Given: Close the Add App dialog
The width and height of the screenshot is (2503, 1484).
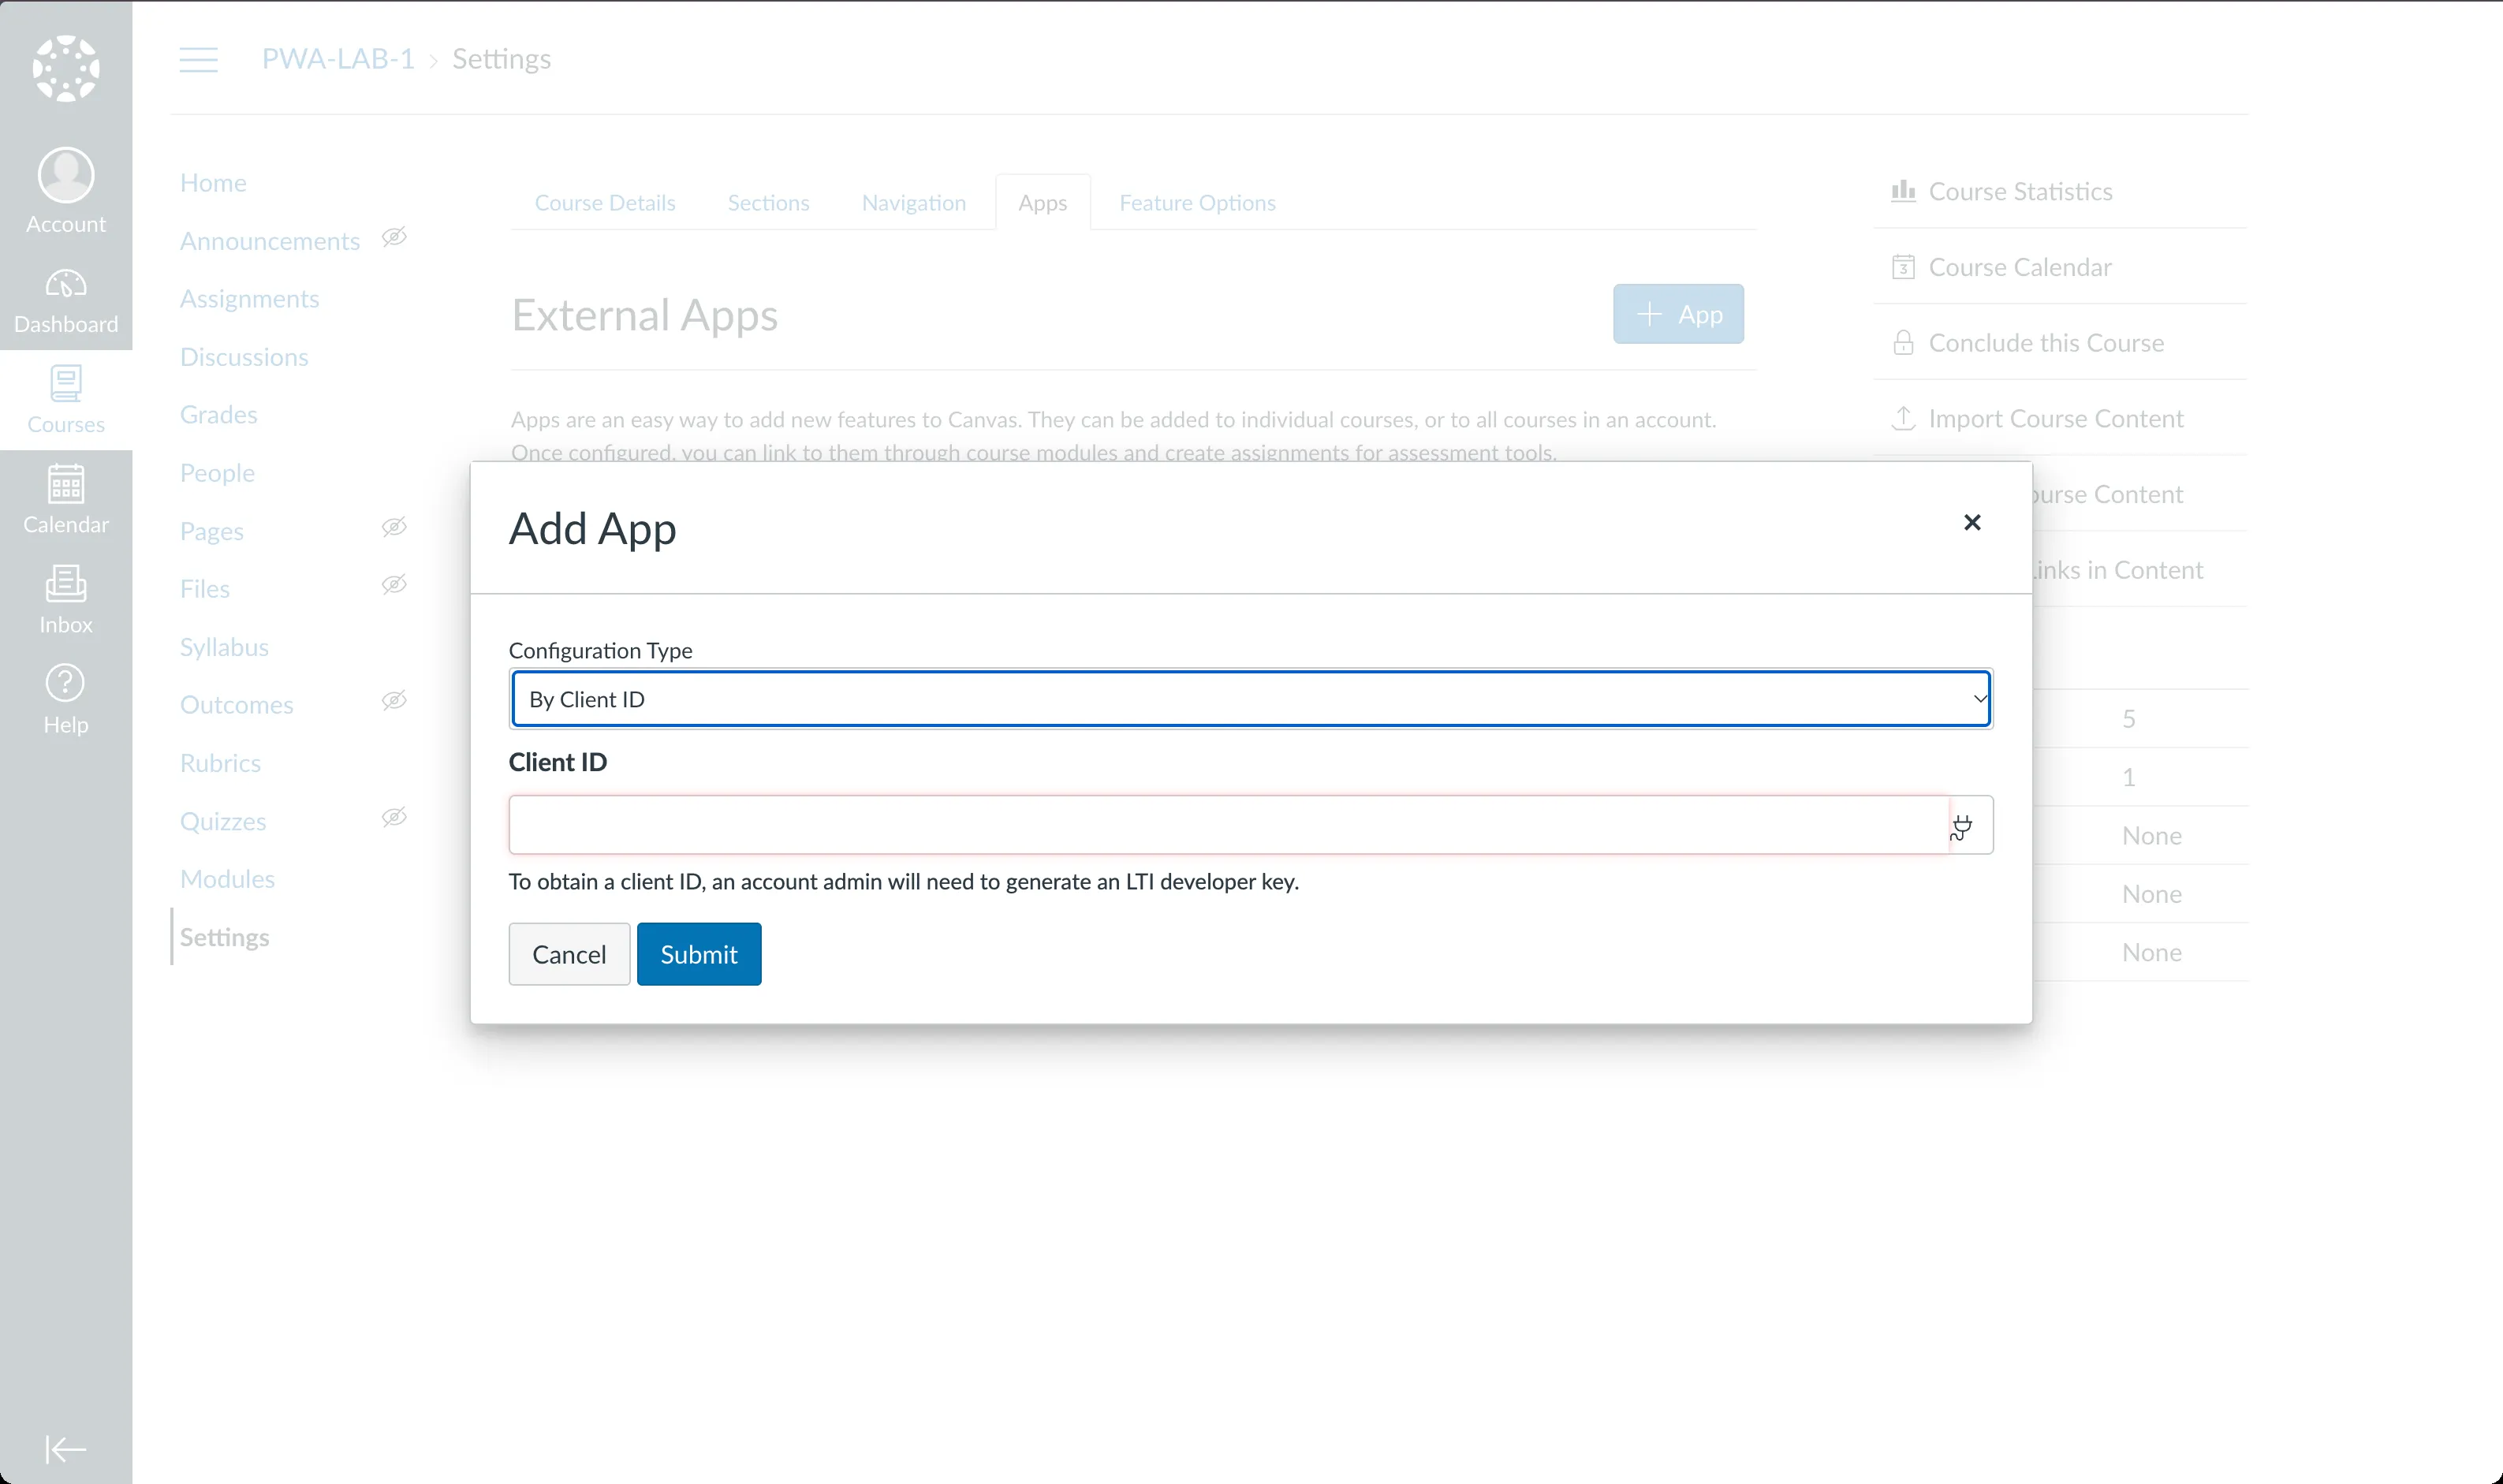Looking at the screenshot, I should (x=1972, y=522).
